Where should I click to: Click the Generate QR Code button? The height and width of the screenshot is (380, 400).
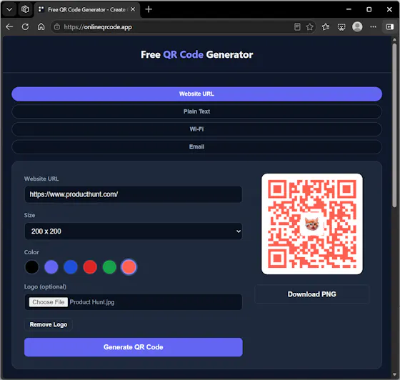(134, 347)
